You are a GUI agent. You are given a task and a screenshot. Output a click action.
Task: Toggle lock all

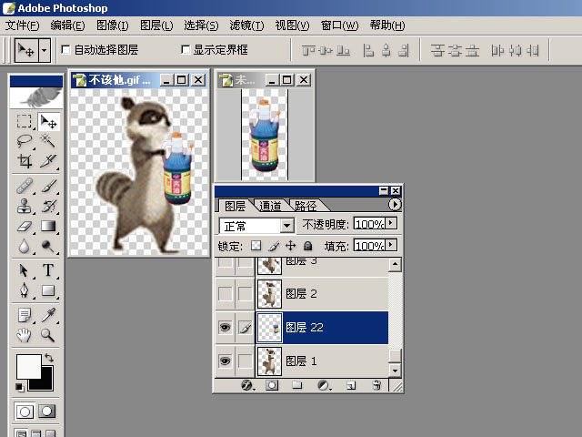307,246
